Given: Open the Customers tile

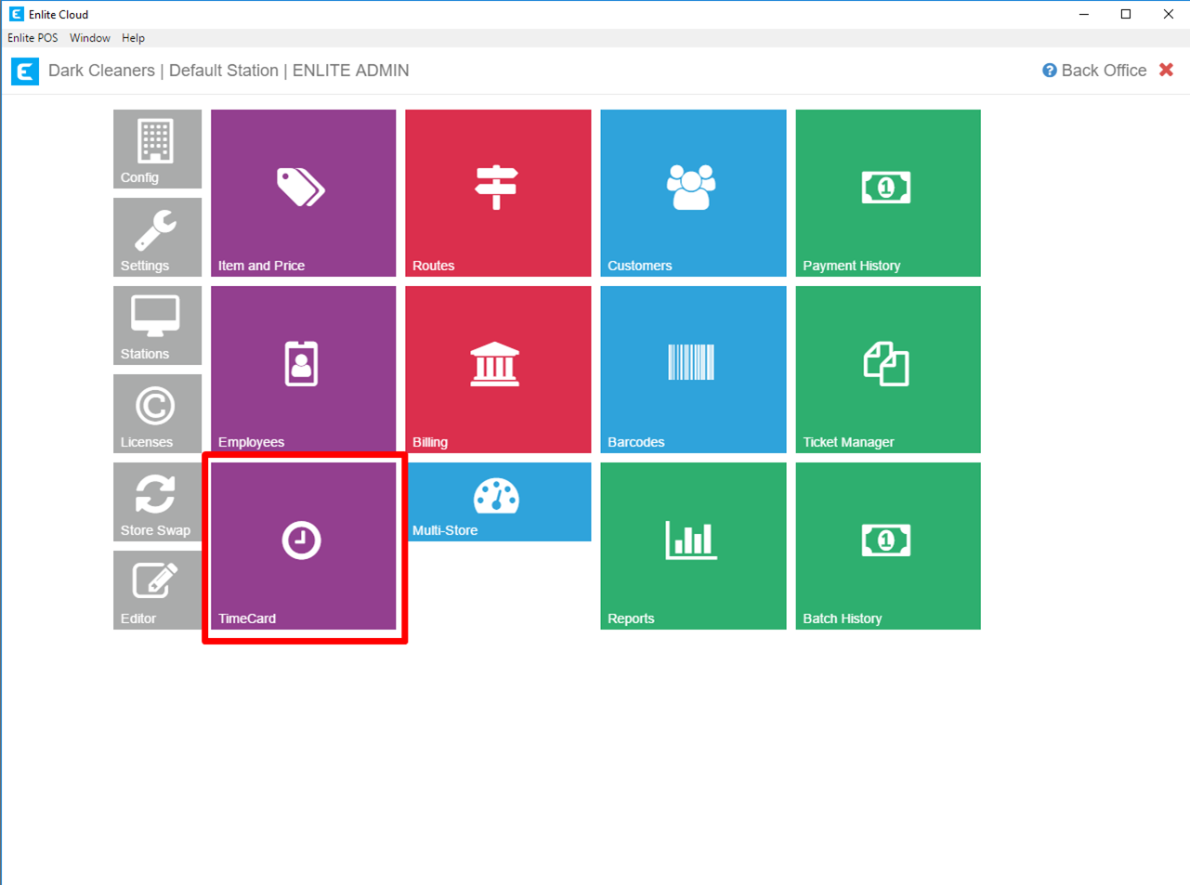Looking at the screenshot, I should (x=693, y=193).
